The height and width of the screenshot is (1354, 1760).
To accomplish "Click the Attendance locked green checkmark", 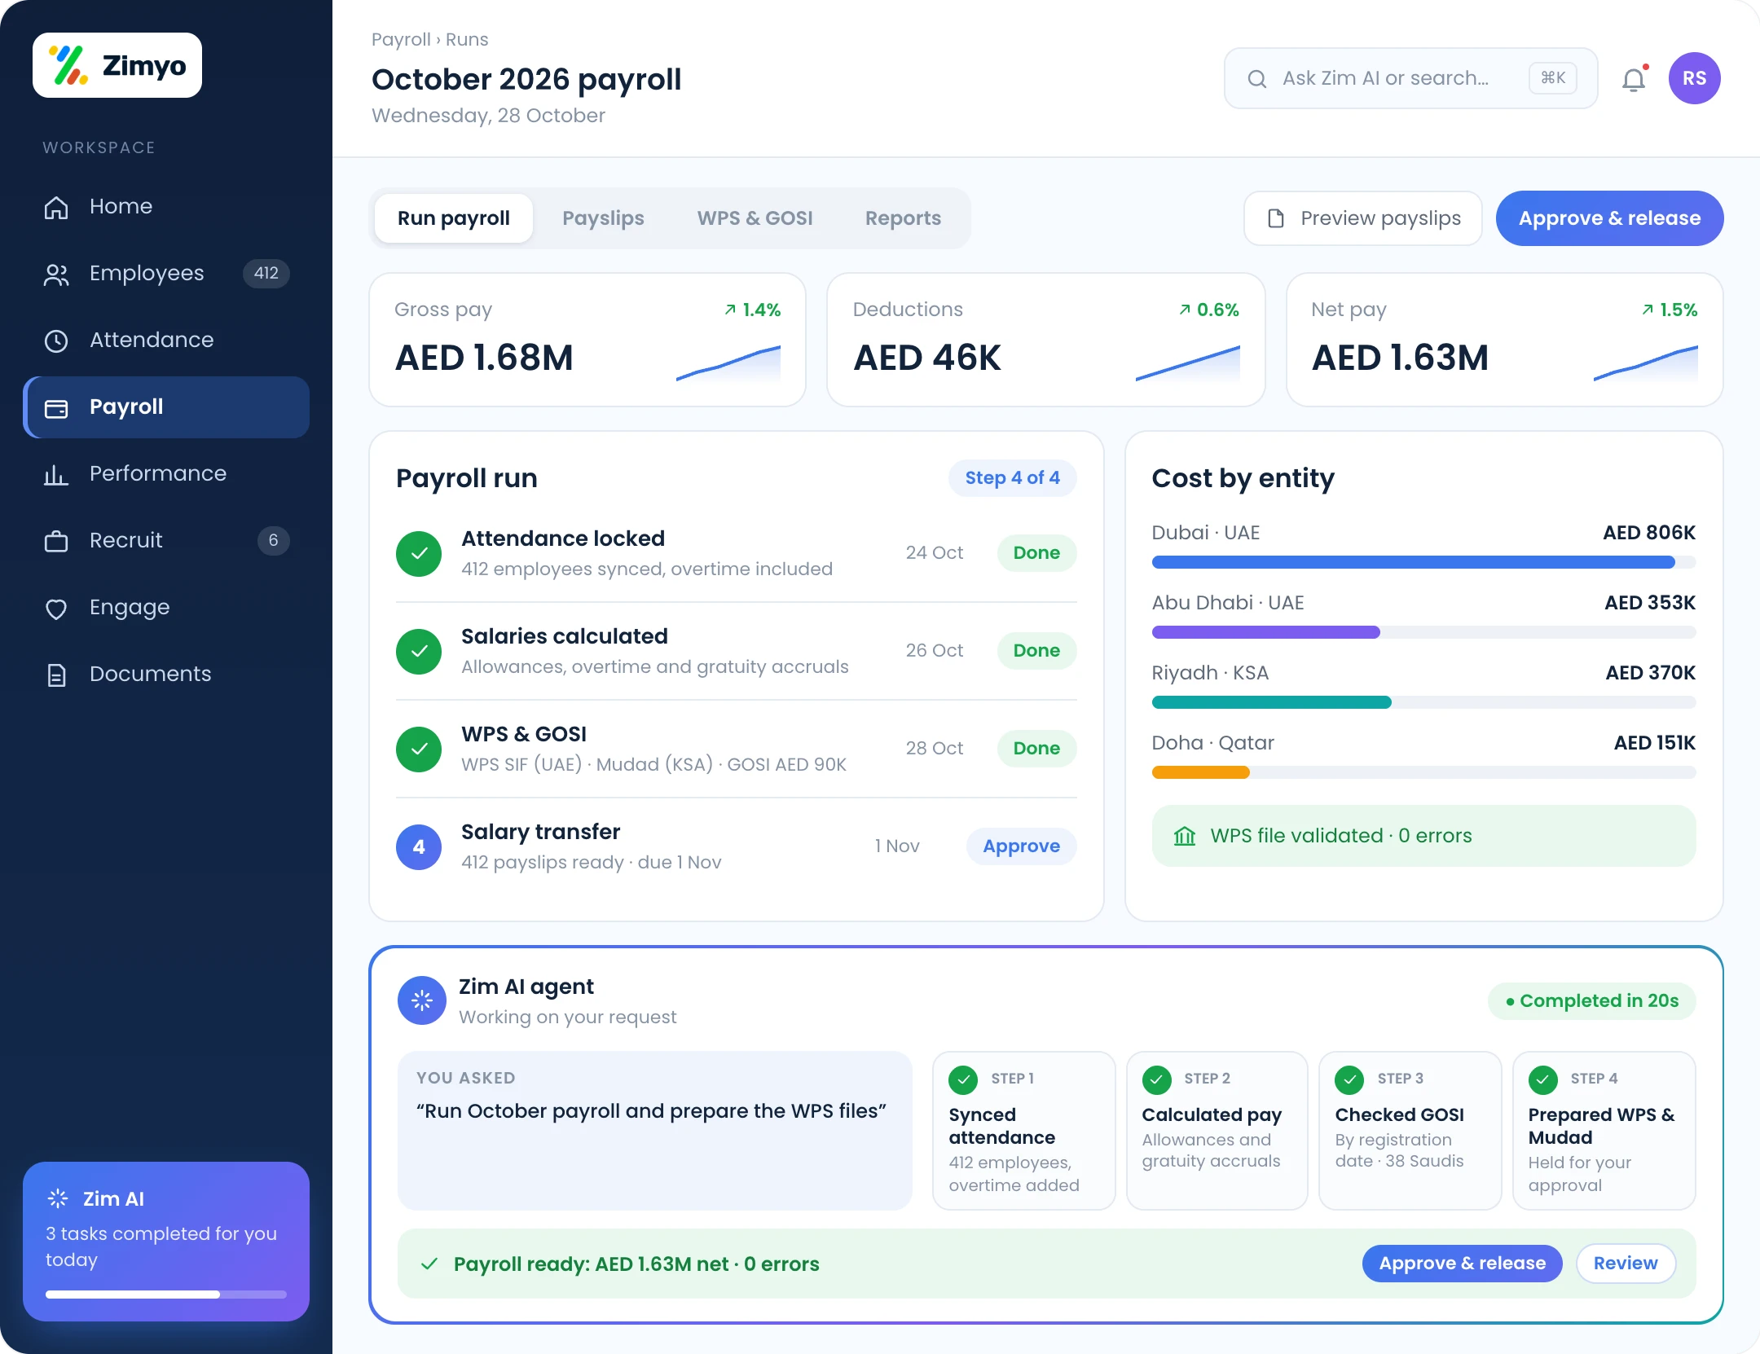I will coord(419,554).
